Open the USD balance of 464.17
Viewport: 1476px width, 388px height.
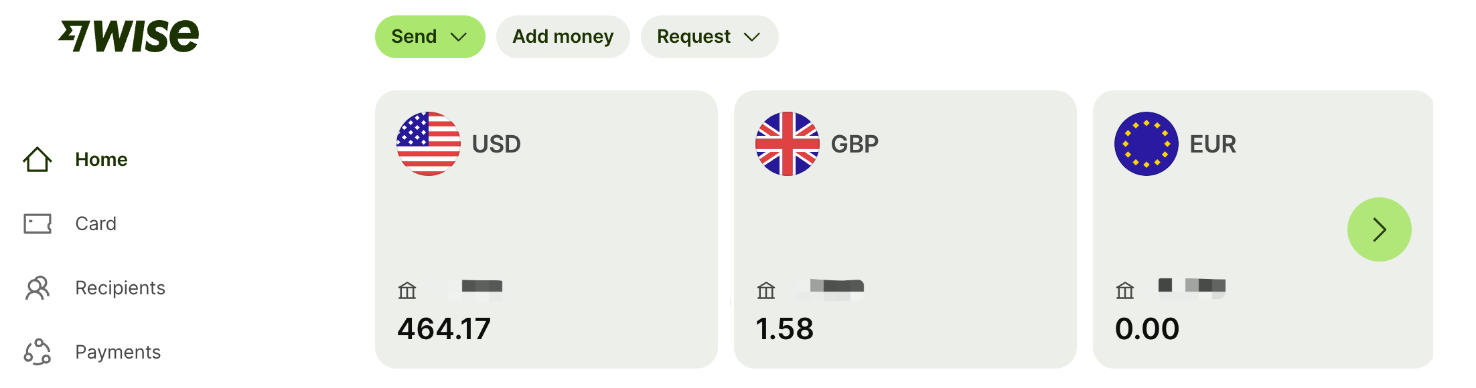546,229
